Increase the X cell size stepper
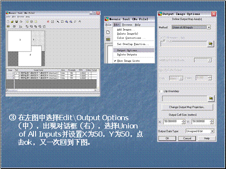 coord(183,121)
